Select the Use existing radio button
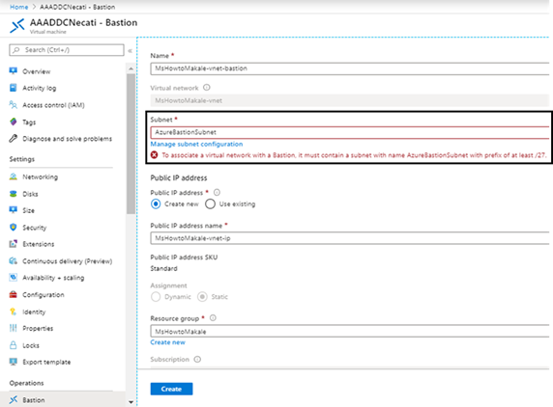Screen dimensions: 553x407 [x=210, y=204]
